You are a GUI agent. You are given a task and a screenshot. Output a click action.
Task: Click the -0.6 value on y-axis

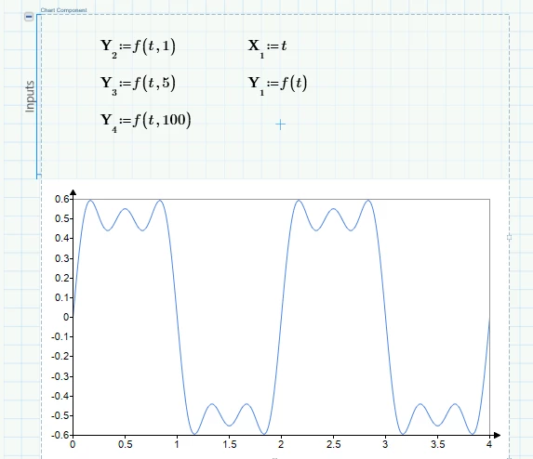(60, 435)
